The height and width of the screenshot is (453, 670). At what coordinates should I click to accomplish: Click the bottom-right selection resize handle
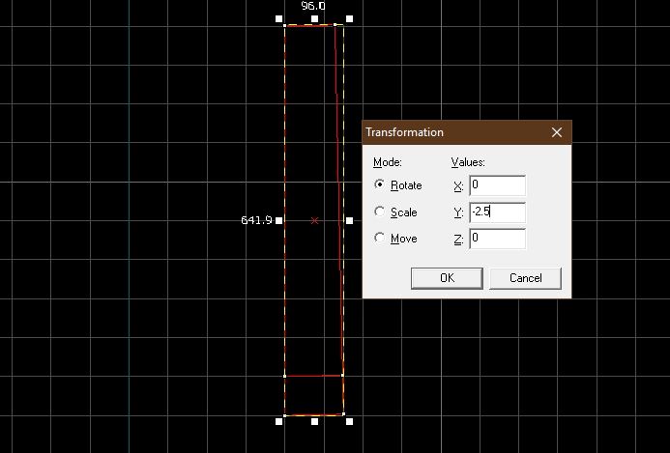click(350, 421)
